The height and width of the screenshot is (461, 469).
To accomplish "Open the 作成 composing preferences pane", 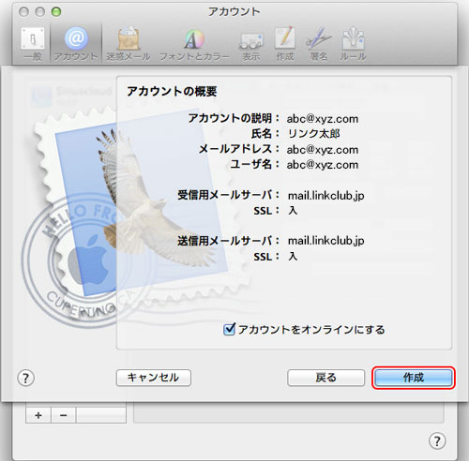I will 285,43.
